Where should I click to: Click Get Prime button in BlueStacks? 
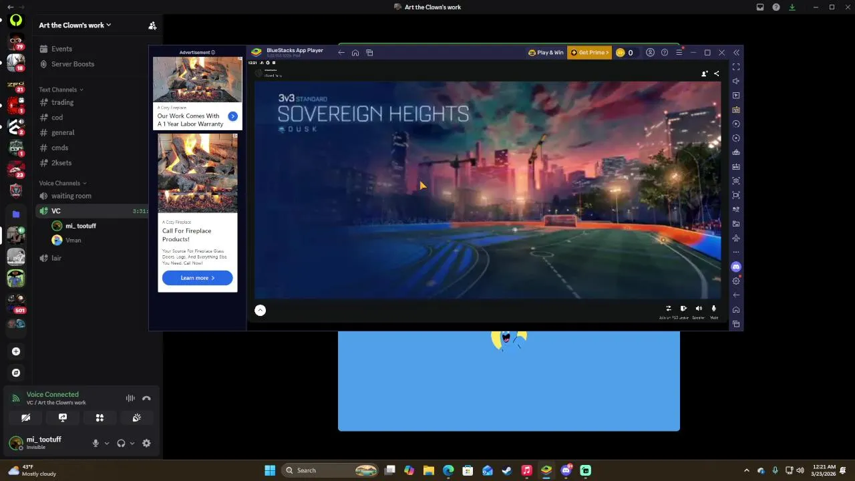point(589,53)
